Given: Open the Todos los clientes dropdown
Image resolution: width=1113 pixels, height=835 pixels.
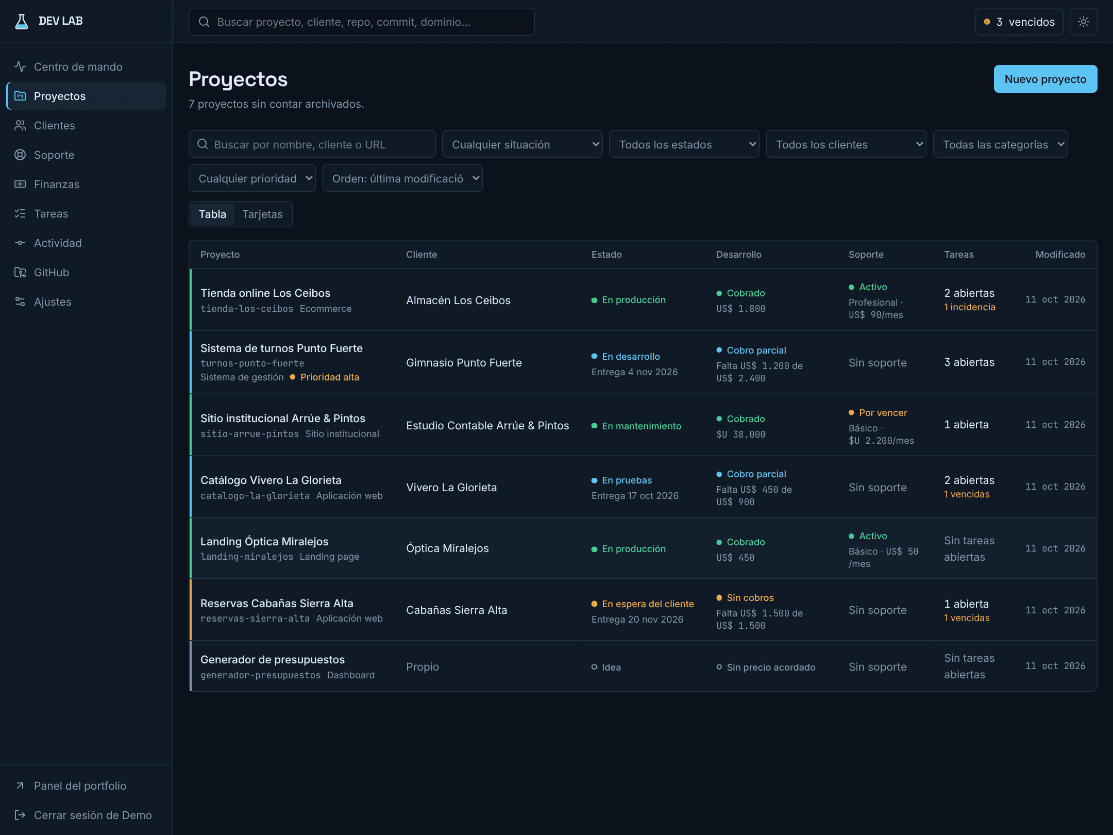Looking at the screenshot, I should pyautogui.click(x=846, y=144).
